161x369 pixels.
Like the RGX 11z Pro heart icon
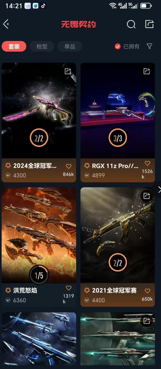pos(147,163)
